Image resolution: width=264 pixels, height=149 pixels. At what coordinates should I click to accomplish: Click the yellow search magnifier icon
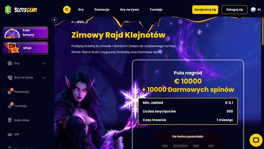coord(67,9)
